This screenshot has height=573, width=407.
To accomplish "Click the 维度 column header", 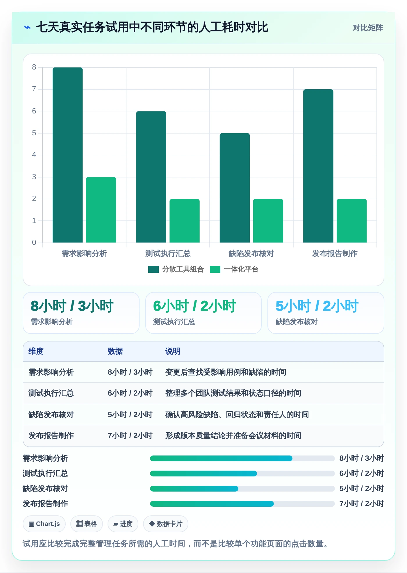I will [36, 351].
